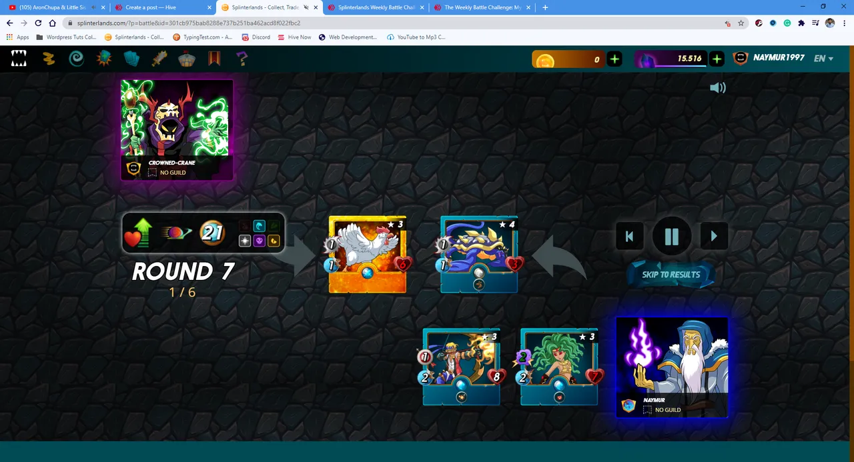Image resolution: width=854 pixels, height=462 pixels.
Task: Open the lightning bolt Battle menu icon
Action: (48, 59)
